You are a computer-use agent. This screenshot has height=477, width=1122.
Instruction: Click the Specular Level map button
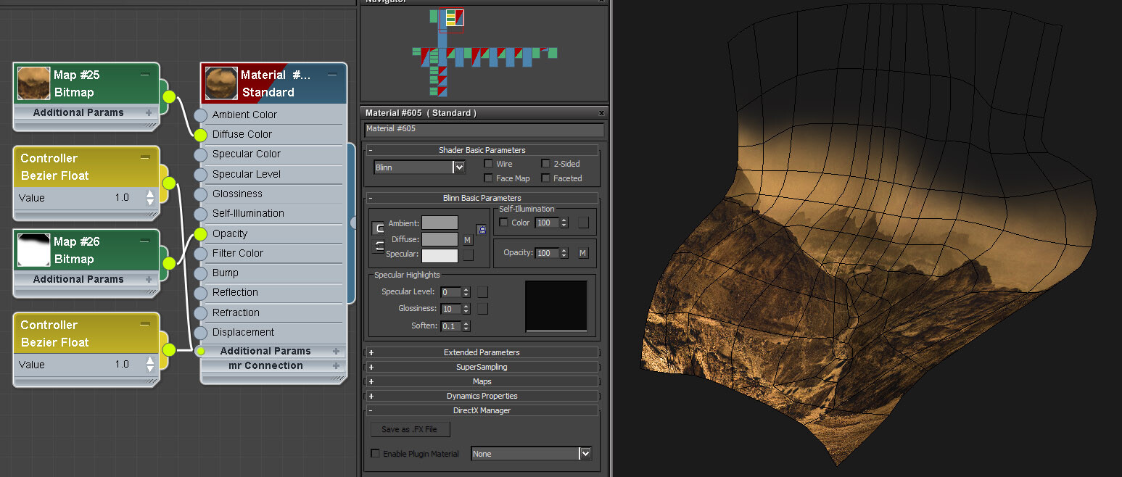click(x=482, y=291)
